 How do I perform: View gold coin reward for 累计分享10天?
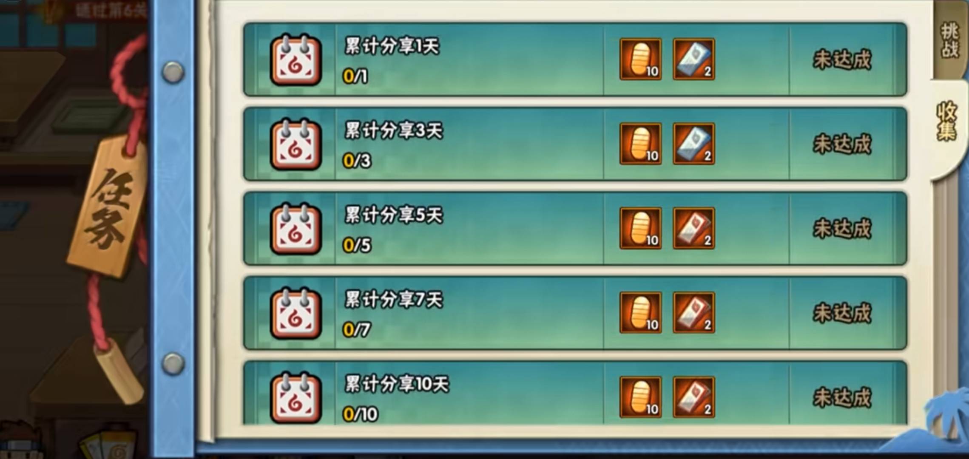coord(640,397)
